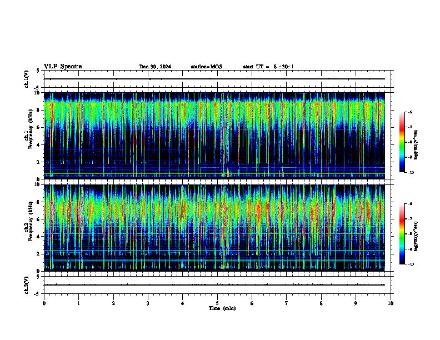This screenshot has width=440, height=340.
Task: Click the time axis tick label "9"
Action: tap(356, 303)
